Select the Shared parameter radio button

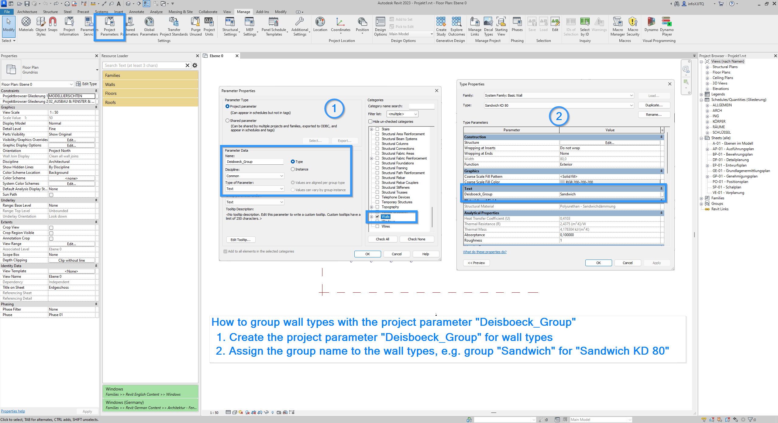pyautogui.click(x=227, y=121)
